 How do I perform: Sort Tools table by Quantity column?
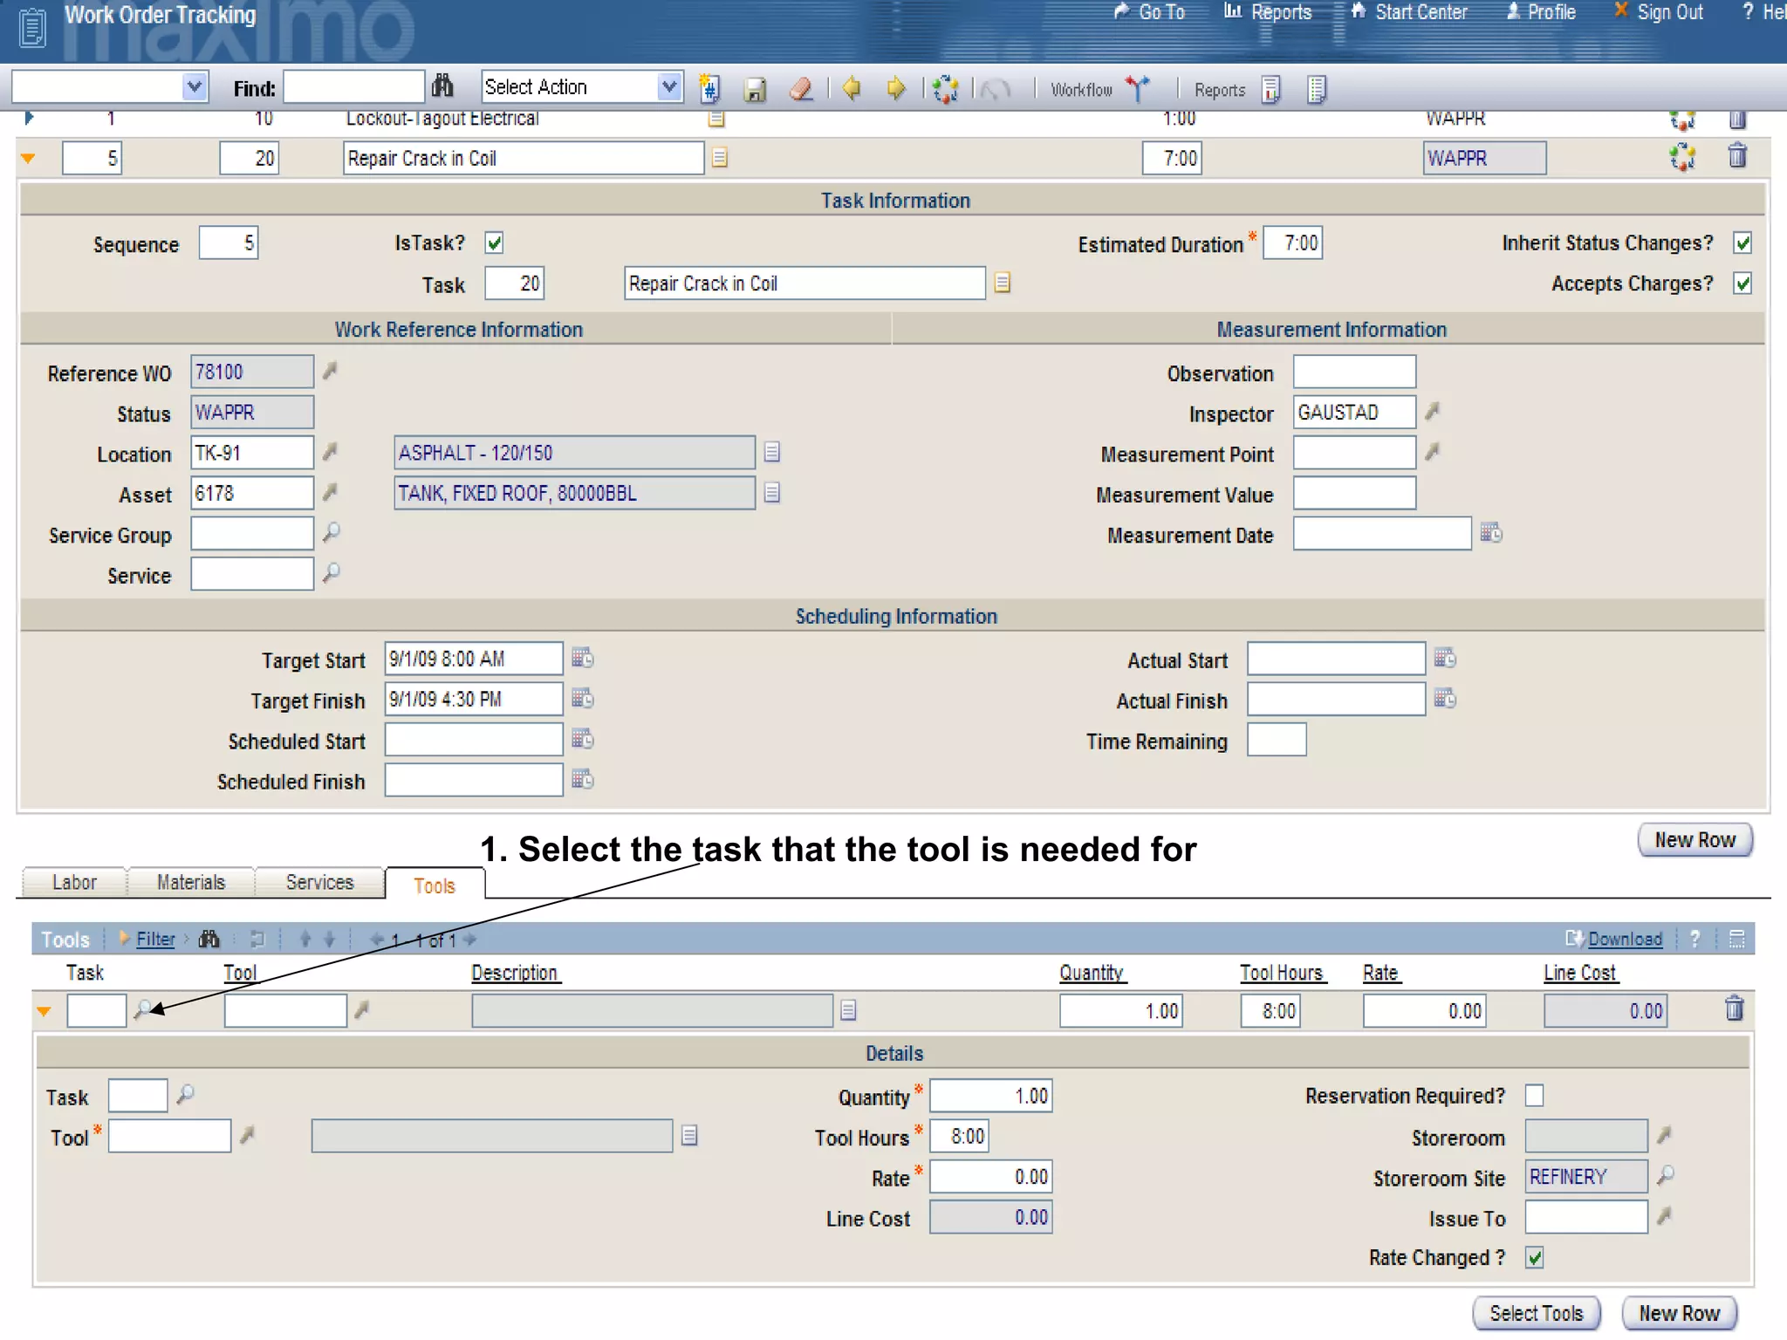coord(1092,972)
